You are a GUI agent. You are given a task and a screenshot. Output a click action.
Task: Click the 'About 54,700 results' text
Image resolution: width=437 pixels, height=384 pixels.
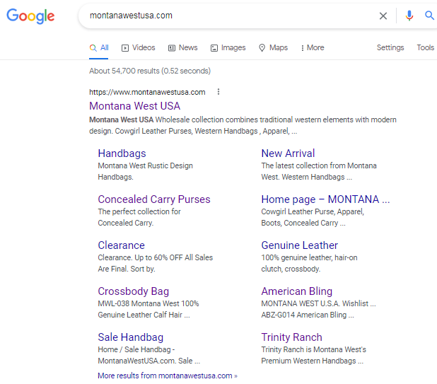point(150,71)
